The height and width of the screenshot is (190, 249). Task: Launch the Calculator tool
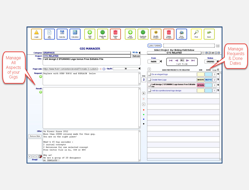coord(75,33)
